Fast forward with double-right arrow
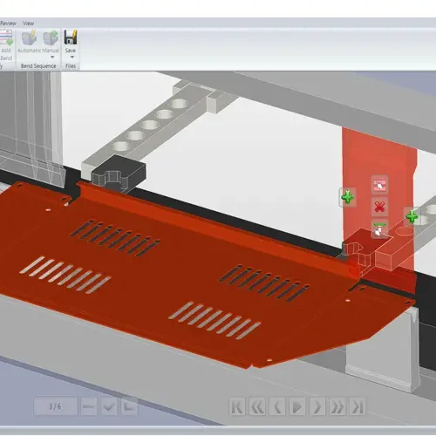 [337, 406]
